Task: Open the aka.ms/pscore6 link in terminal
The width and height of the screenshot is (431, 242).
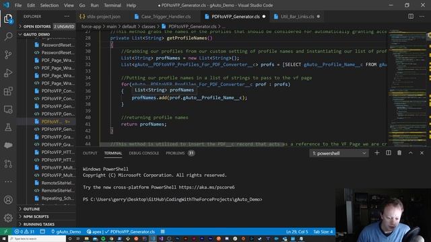Action: pyautogui.click(x=207, y=187)
